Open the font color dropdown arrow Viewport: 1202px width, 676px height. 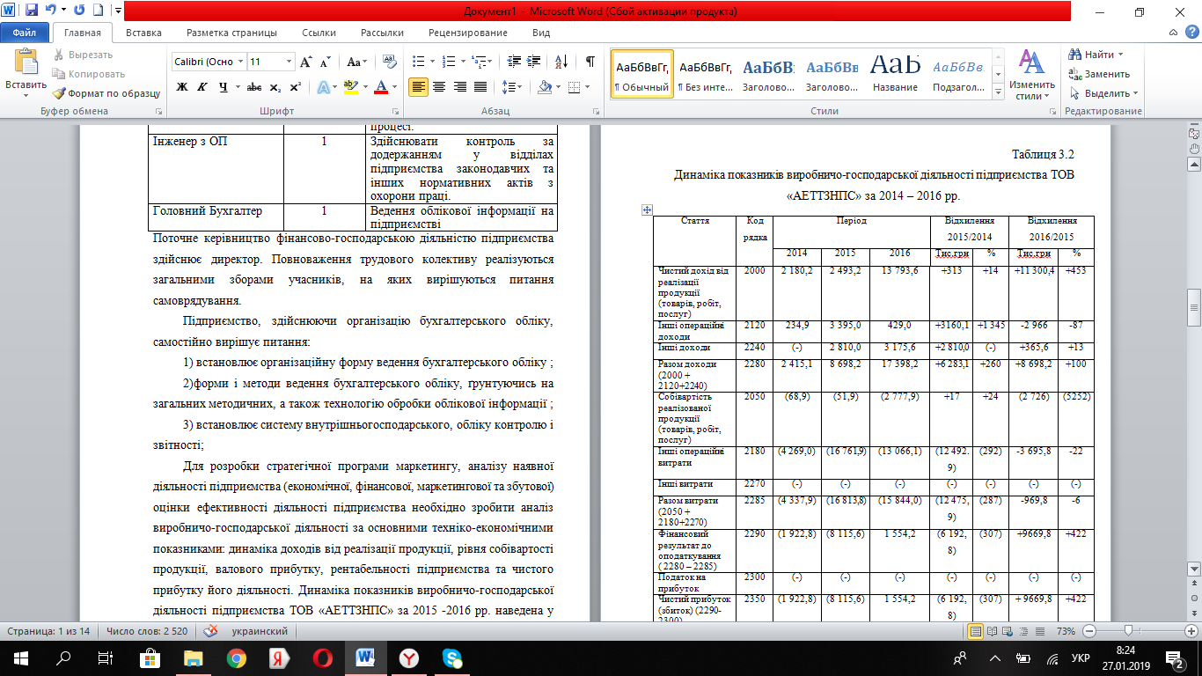[393, 85]
